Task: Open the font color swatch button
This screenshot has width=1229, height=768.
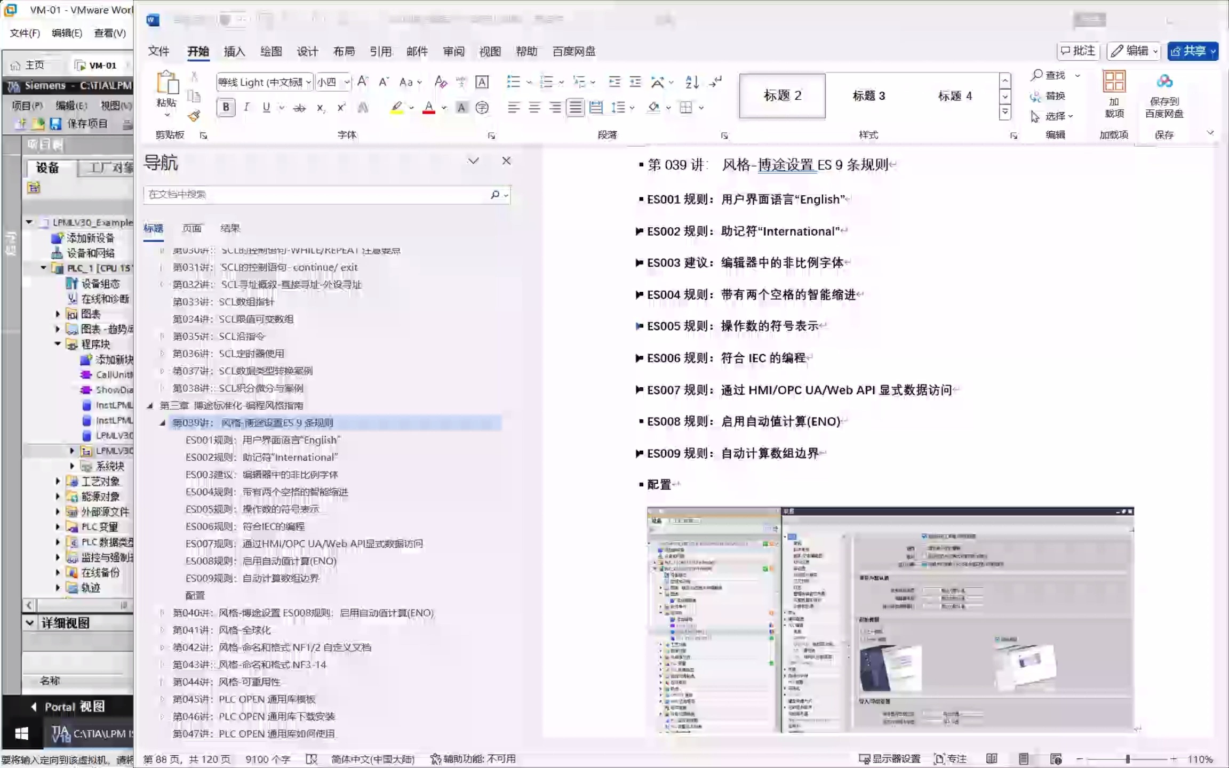Action: (x=429, y=108)
